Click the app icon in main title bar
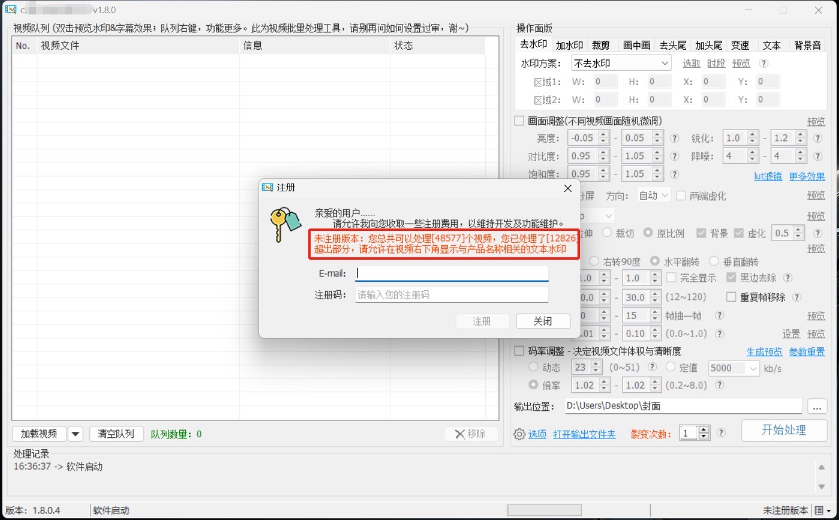This screenshot has height=520, width=839. point(10,10)
